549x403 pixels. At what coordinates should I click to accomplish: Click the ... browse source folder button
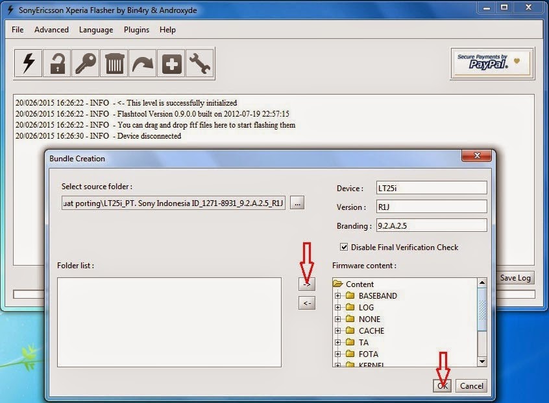coord(297,203)
